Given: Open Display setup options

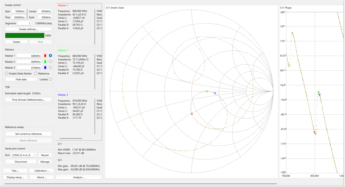Looking at the screenshot, I should point(15,177).
